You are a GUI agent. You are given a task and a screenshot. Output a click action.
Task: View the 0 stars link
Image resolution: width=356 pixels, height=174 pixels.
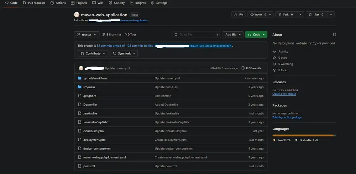pyautogui.click(x=280, y=58)
